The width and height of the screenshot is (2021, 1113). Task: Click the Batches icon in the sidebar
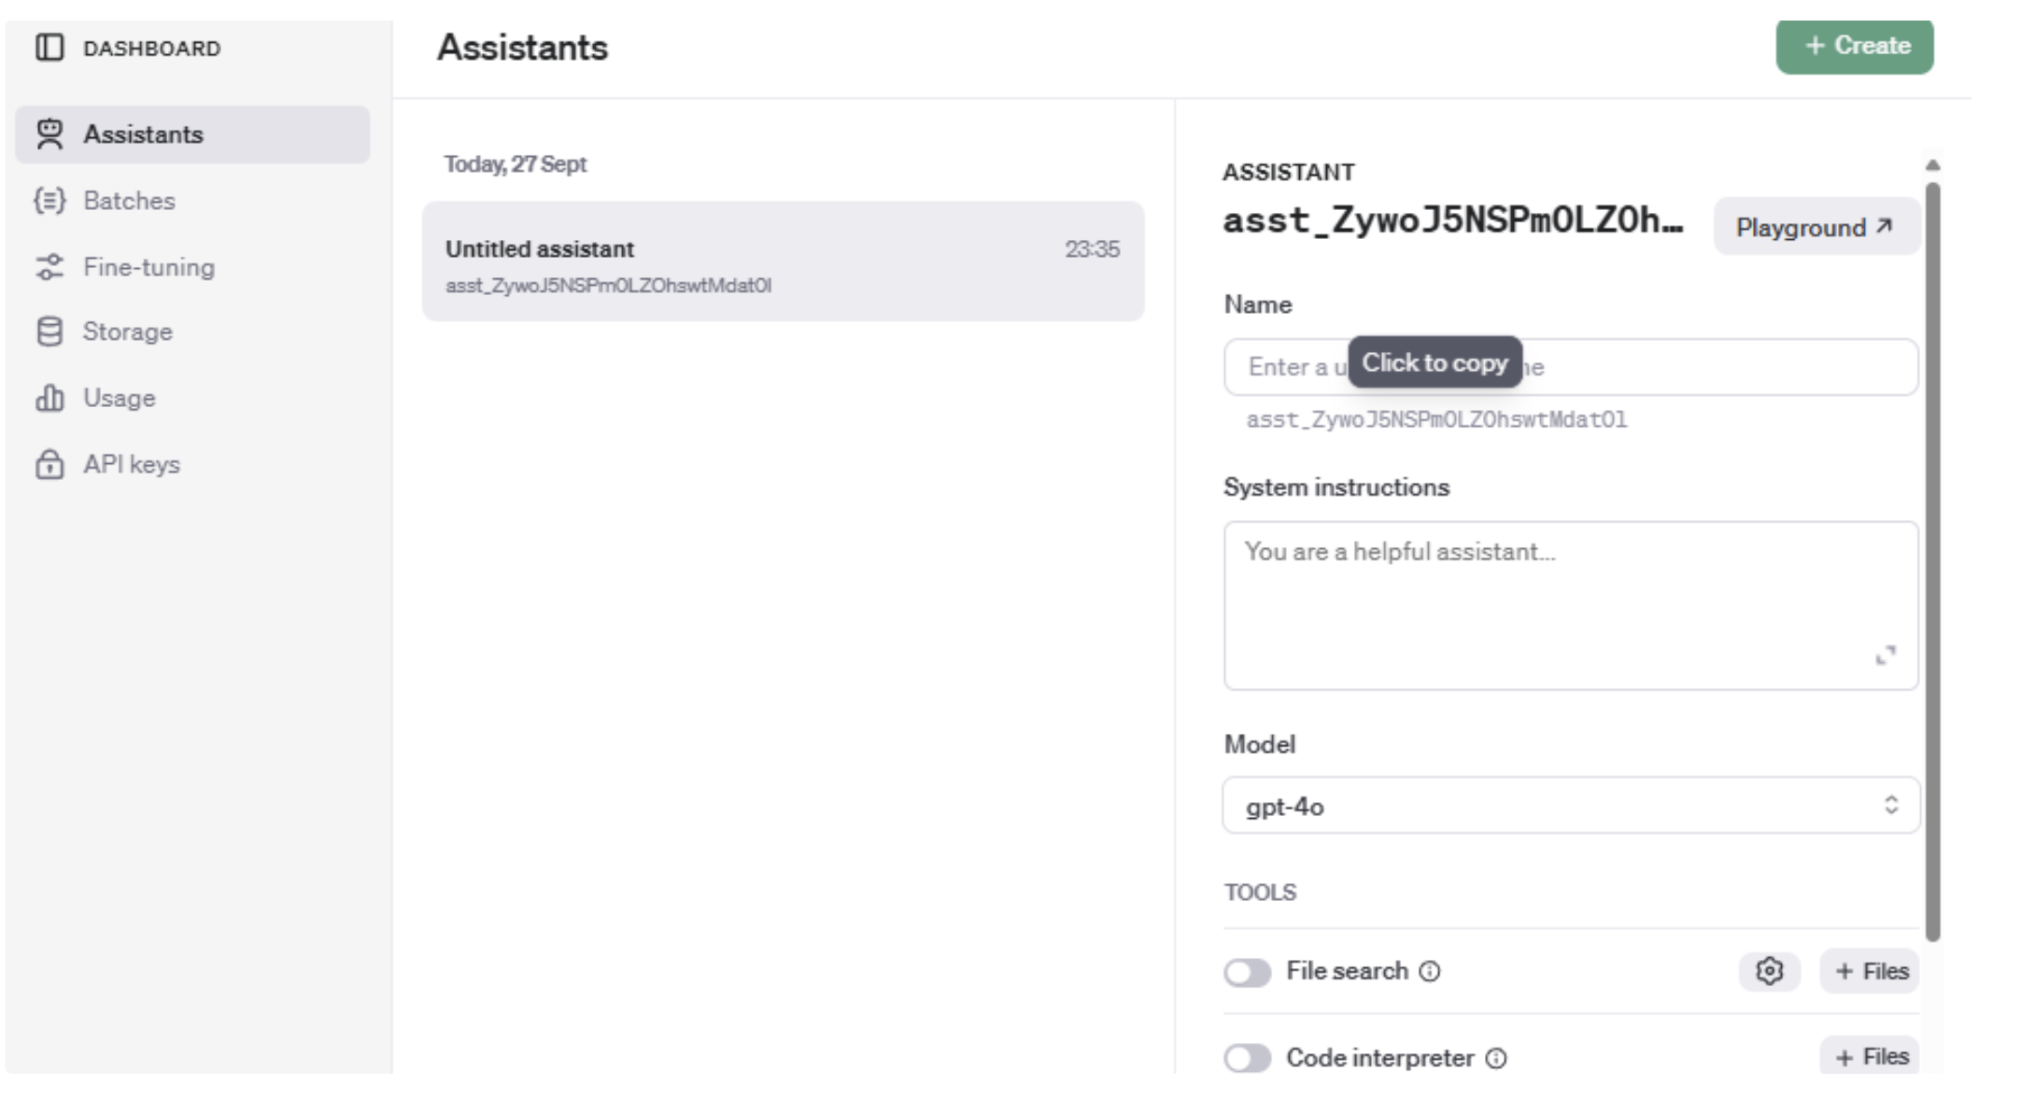point(48,200)
